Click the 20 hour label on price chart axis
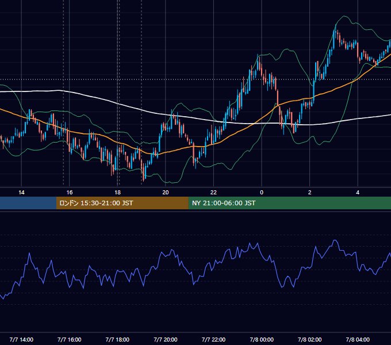Image resolution: width=391 pixels, height=345 pixels. [x=166, y=193]
